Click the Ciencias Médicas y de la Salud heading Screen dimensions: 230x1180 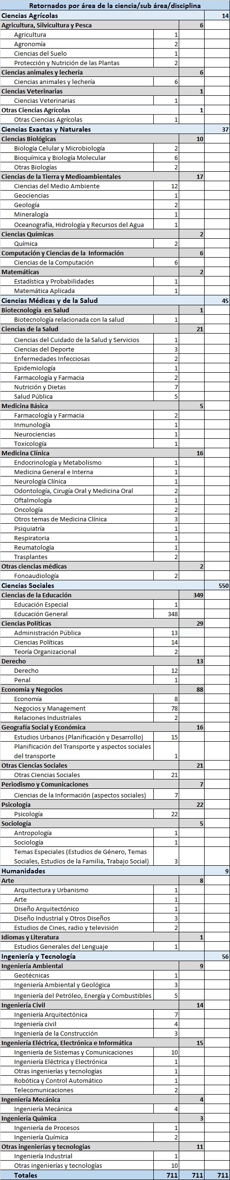point(49,301)
